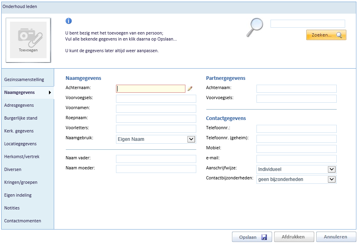Open the Aanschrijfwijze dropdown arrow

(332, 169)
